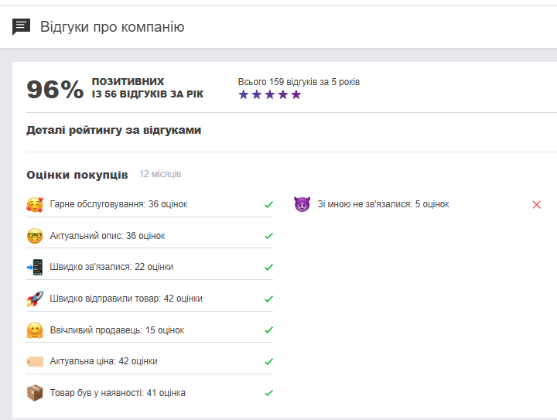Screen dimensions: 557x420
Task: Click the phone icon beside Швидко зв'язалися
Action: (35, 267)
